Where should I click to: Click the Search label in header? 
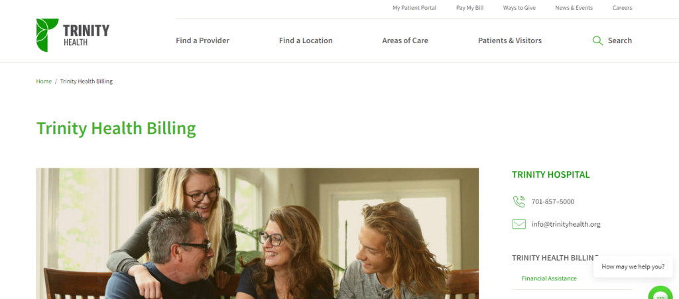click(x=620, y=40)
